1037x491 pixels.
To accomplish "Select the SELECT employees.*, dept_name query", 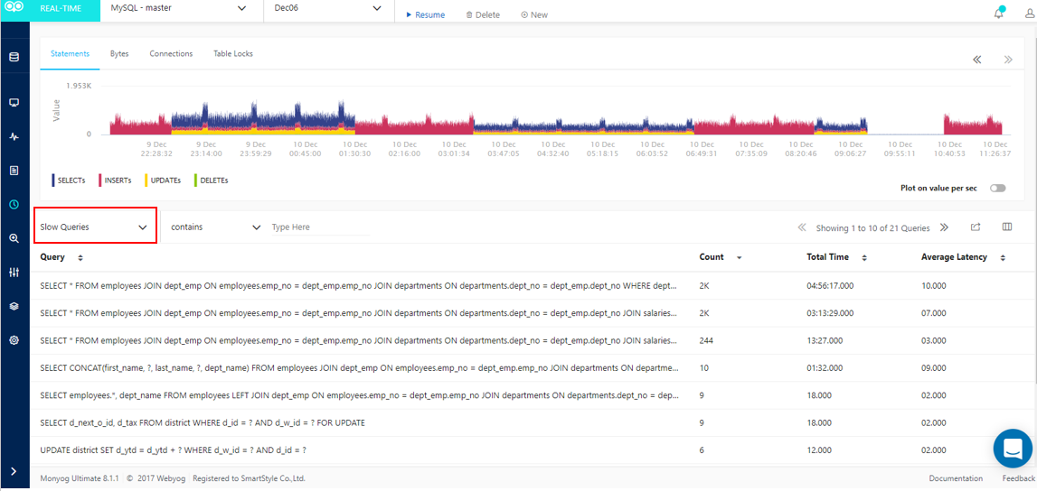I will coord(359,395).
